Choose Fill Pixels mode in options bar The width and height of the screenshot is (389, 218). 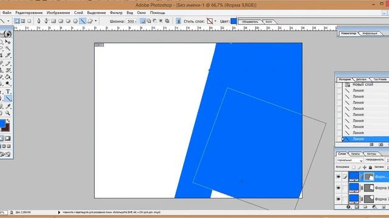point(29,21)
